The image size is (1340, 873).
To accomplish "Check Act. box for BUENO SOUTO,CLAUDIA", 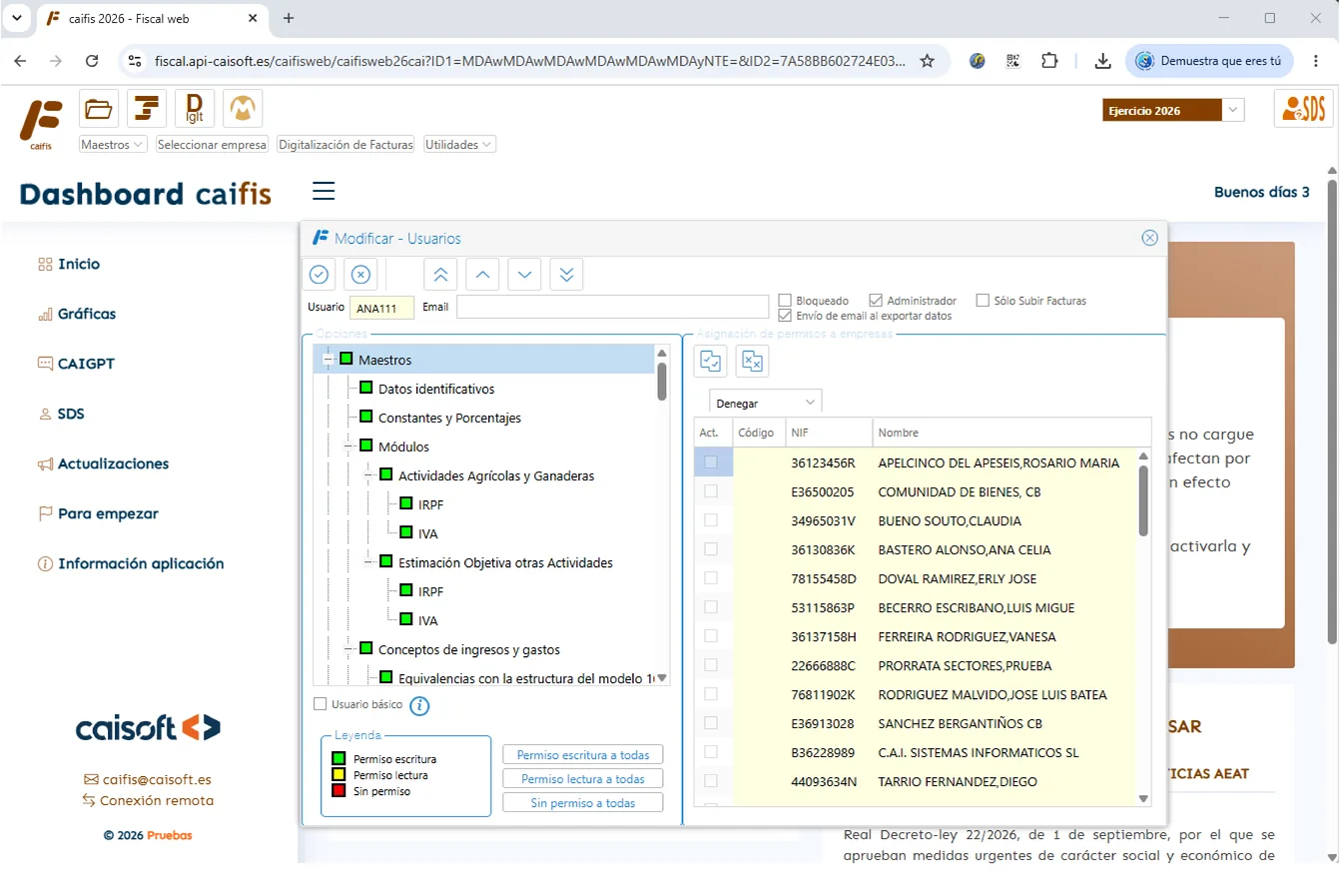I will pyautogui.click(x=711, y=520).
